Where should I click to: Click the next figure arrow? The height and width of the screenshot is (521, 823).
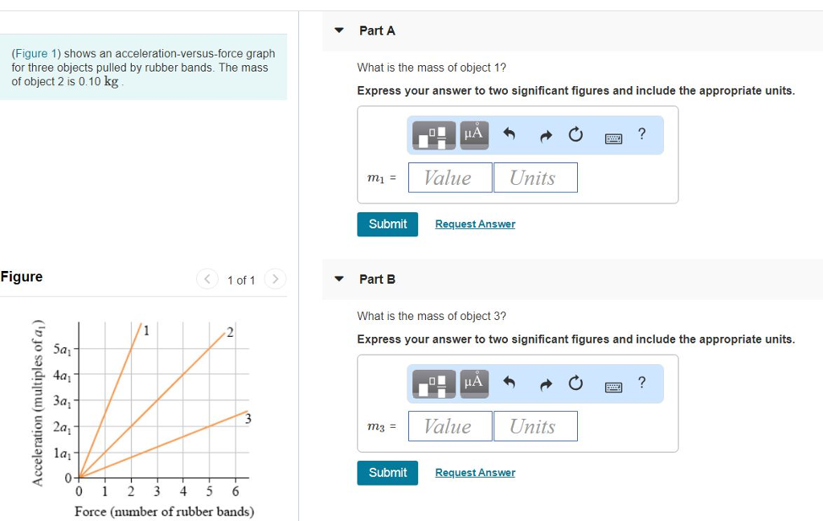pos(275,280)
